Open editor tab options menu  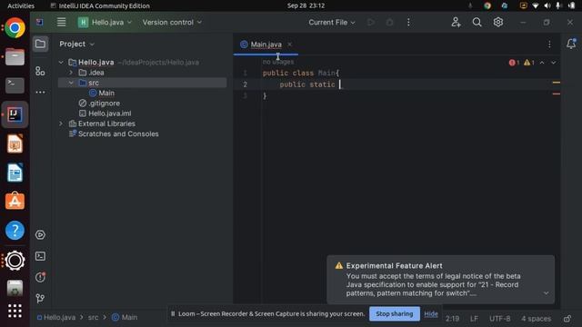pos(549,45)
